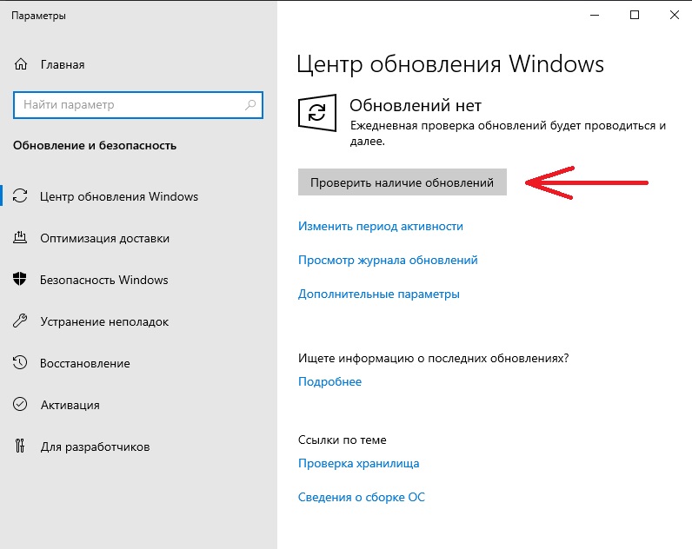Open "Проверка хранилища" link
Viewport: 692px width, 549px height.
tap(358, 464)
